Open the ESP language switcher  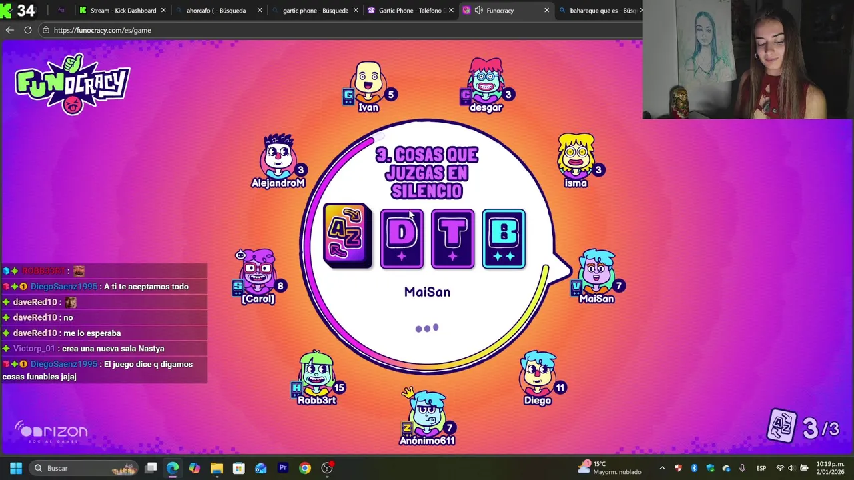761,468
